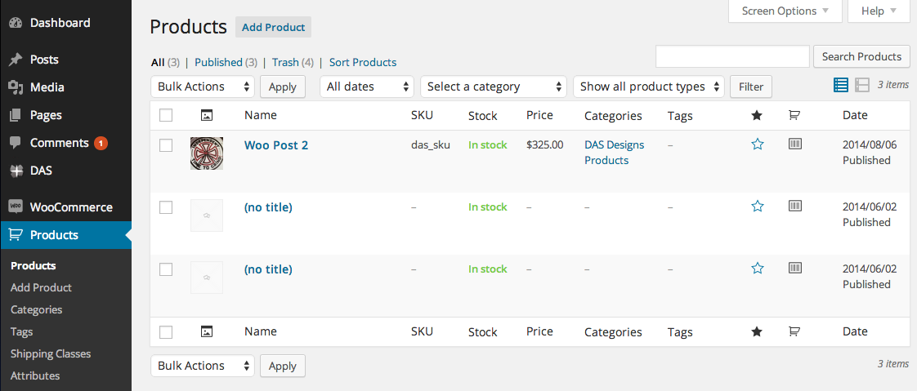Viewport: 917px width, 391px height.
Task: Click barcode icon in second product row
Action: click(794, 206)
